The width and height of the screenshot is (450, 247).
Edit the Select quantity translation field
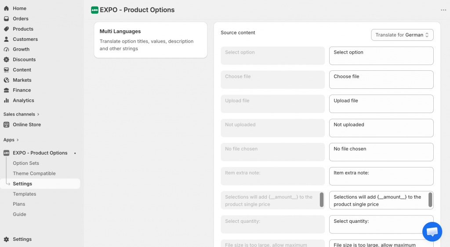(x=381, y=224)
